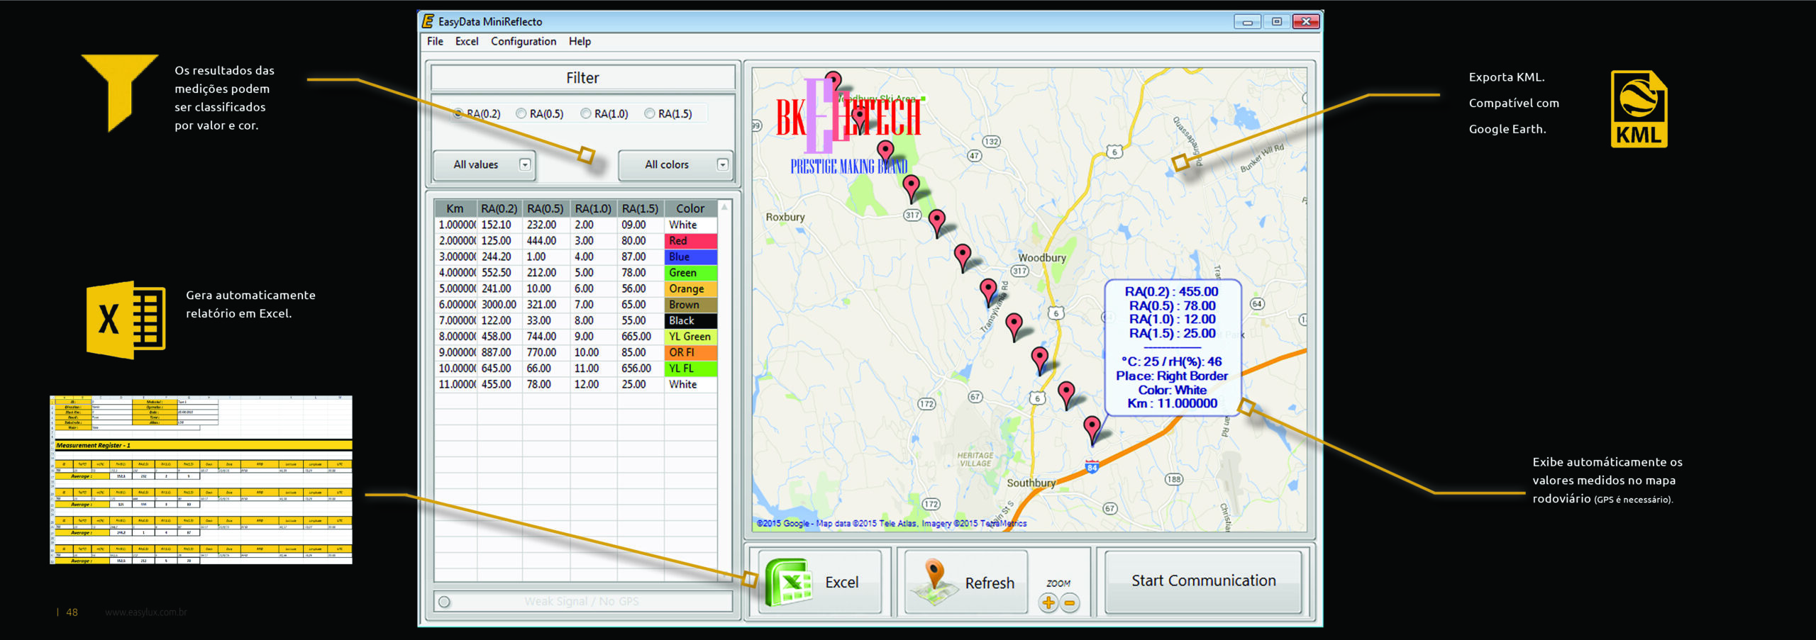Select the RA(0.5) radio button
Image resolution: width=1816 pixels, height=640 pixels.
521,113
